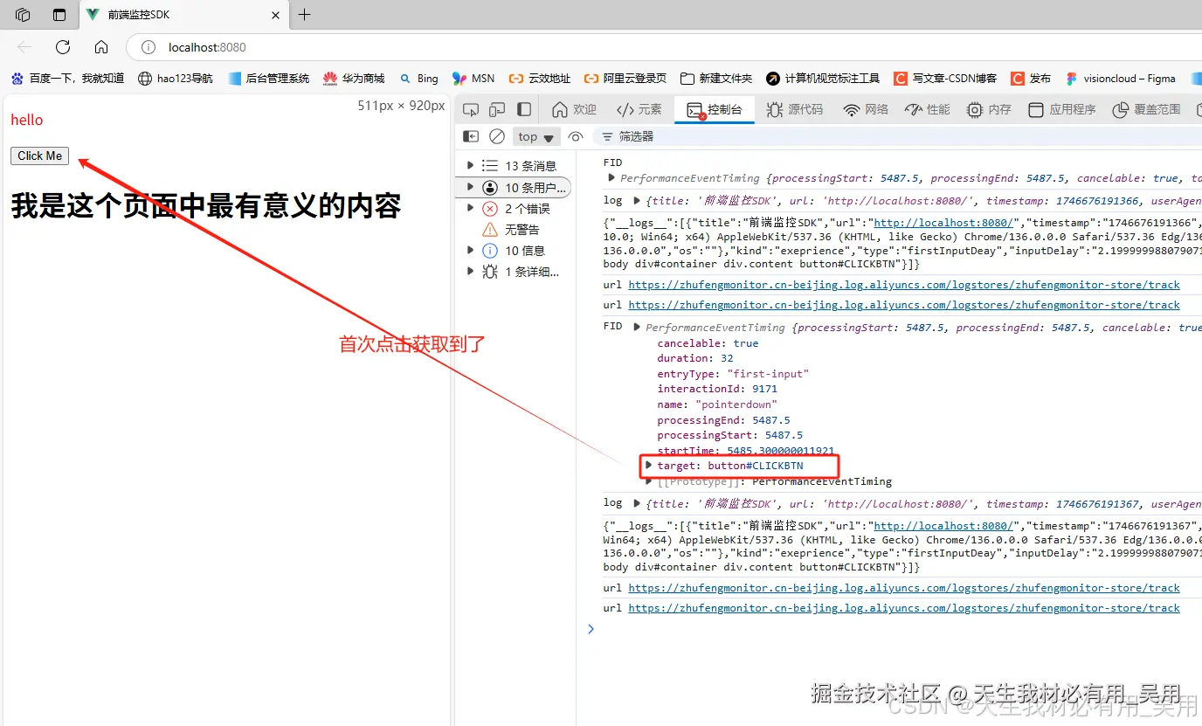Select the 2 个错误 error group

[514, 208]
